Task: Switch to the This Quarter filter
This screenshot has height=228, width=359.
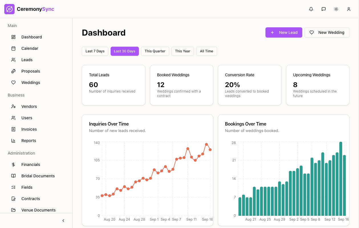Action: point(155,51)
